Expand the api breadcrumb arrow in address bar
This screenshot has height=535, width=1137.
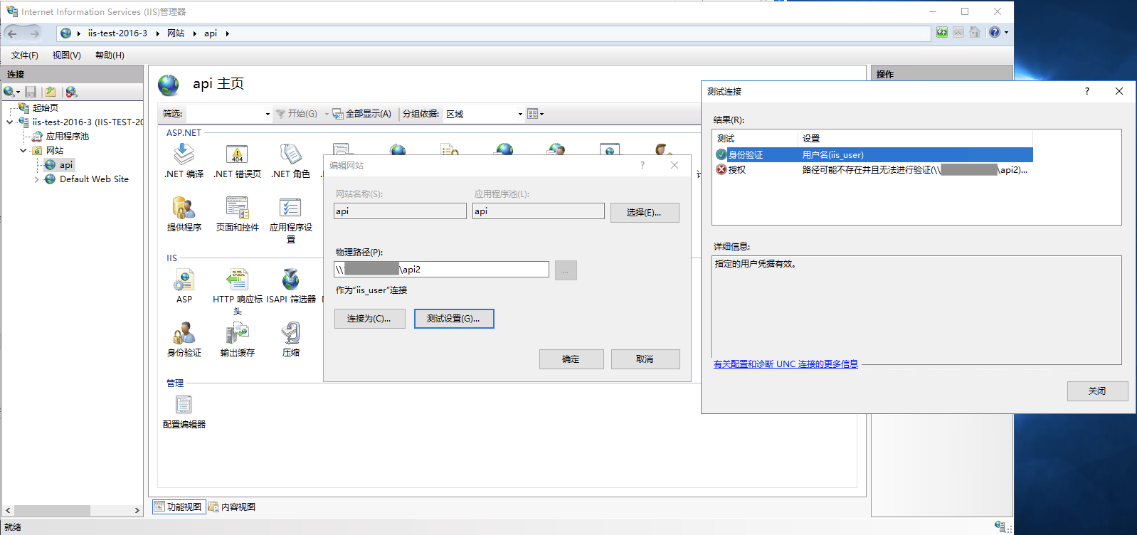[227, 33]
